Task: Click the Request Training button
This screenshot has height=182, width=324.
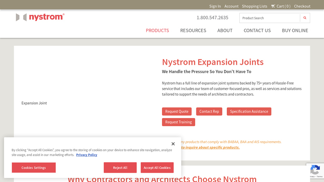Action: pos(179,122)
